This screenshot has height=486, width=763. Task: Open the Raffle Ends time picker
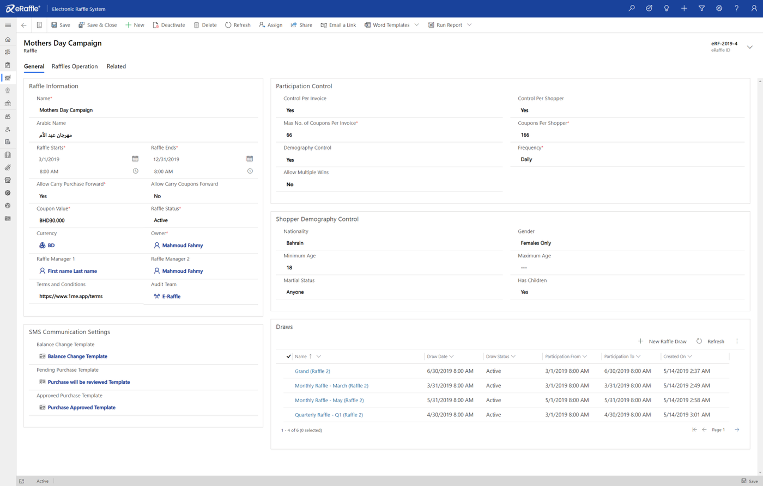[x=250, y=171]
